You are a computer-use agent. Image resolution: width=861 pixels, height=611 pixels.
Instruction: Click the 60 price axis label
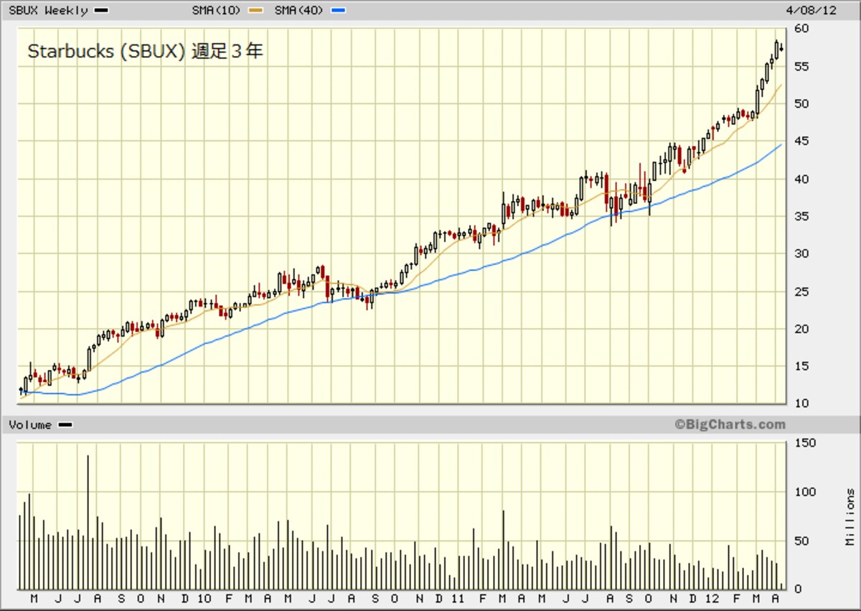802,29
